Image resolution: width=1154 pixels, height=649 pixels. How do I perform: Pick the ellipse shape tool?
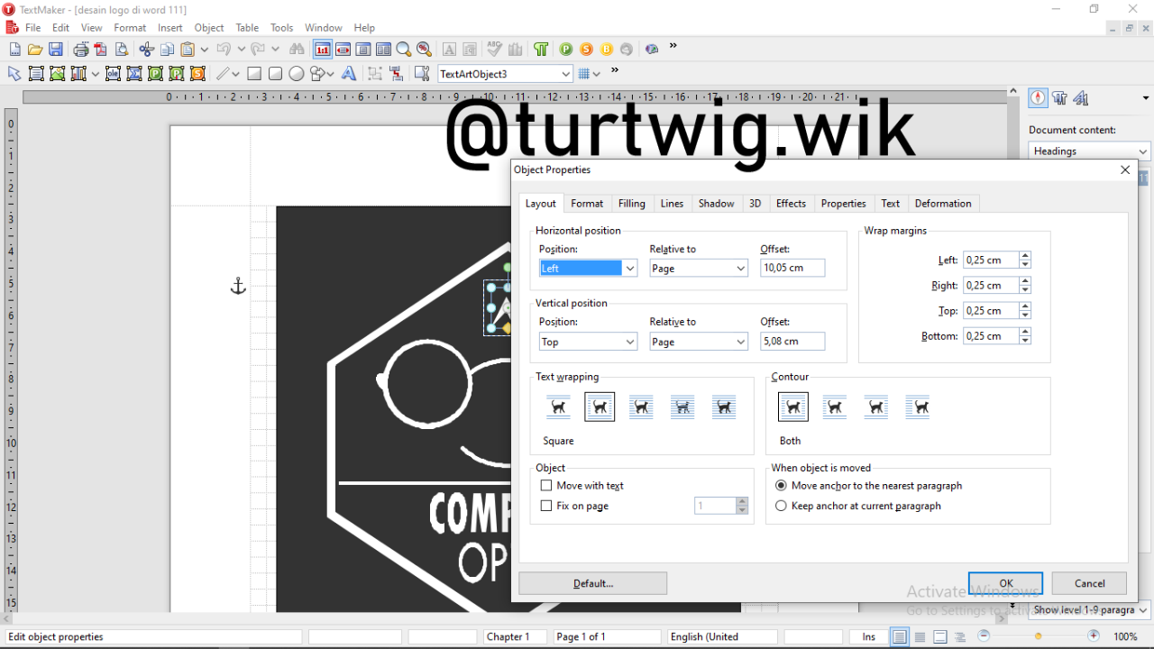tap(296, 74)
